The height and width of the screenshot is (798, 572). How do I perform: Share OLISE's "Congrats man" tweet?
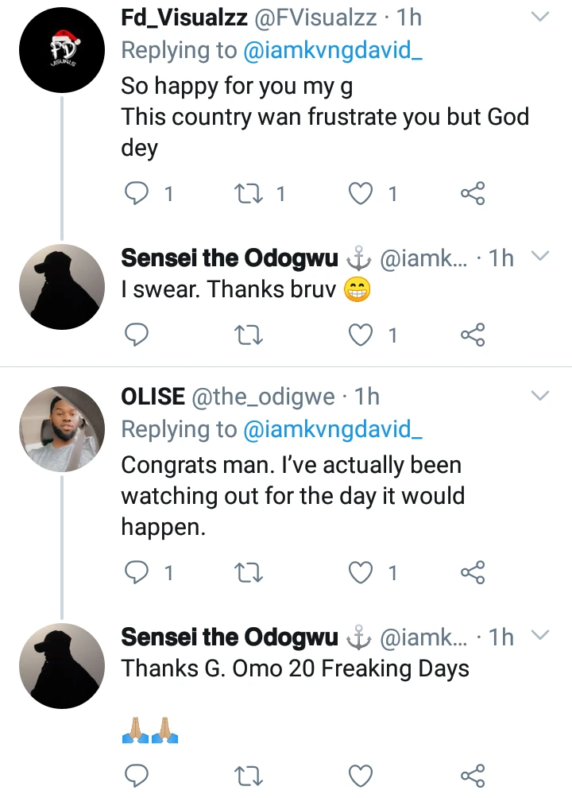473,572
